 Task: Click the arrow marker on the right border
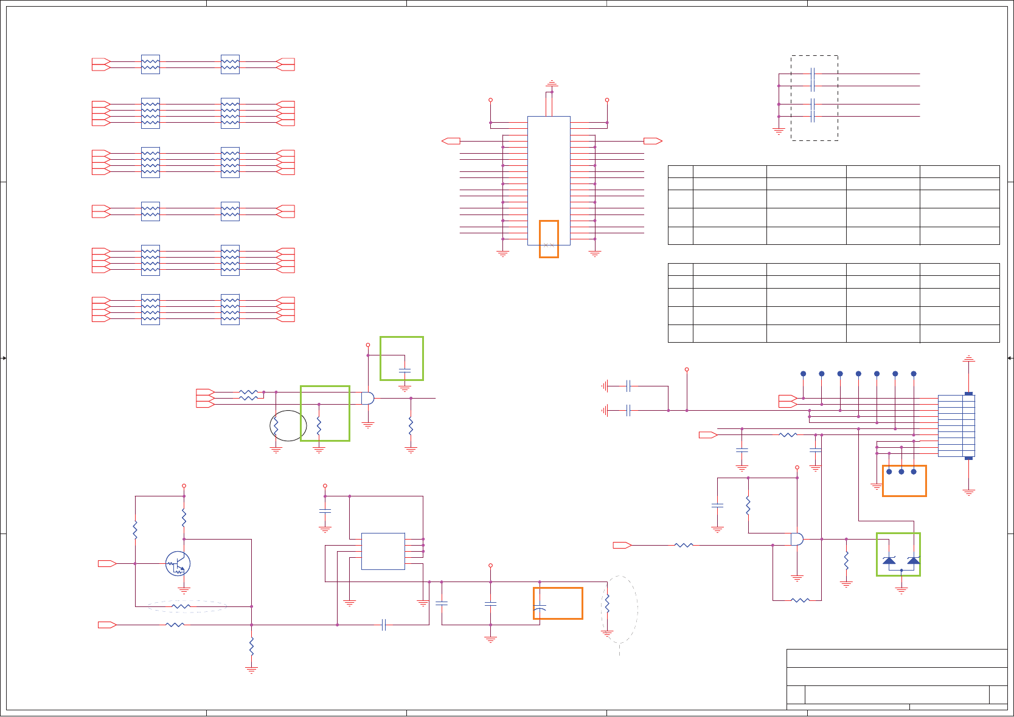click(x=1010, y=358)
